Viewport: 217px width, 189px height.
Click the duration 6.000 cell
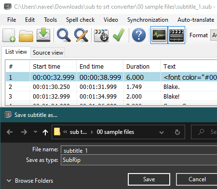(142, 77)
